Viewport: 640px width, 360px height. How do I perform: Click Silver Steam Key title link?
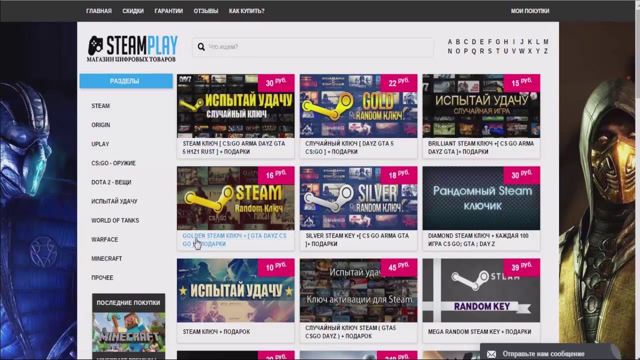(357, 240)
